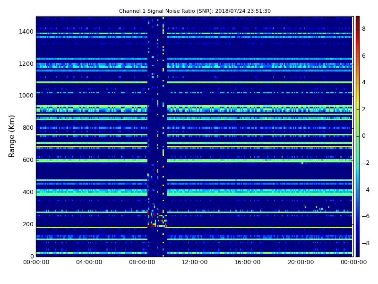
Task: Click the colorbar tick label 6
Action: coord(364,56)
